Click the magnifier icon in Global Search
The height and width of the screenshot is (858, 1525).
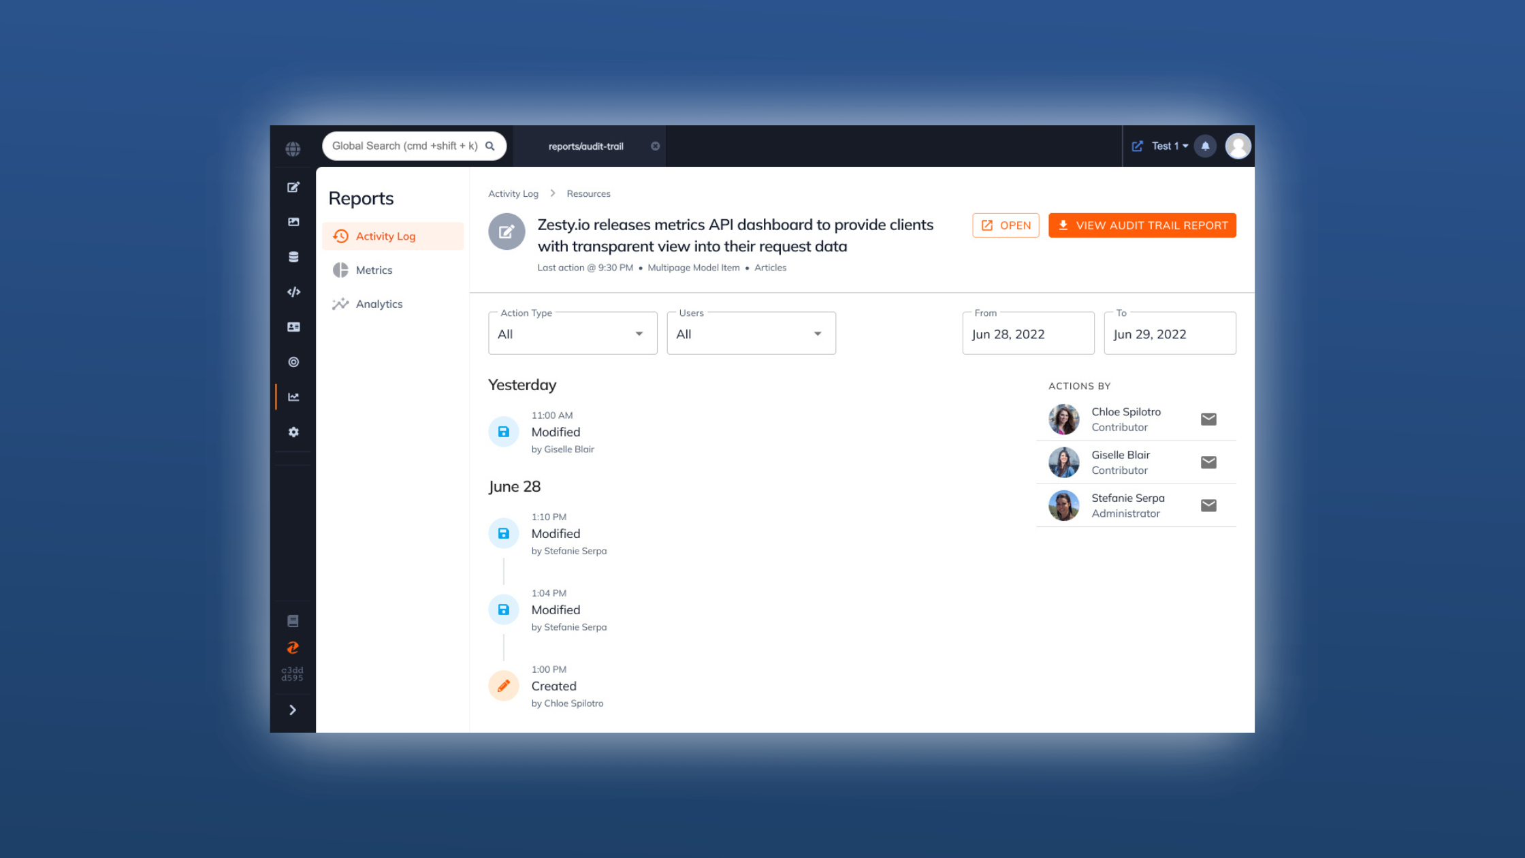489,146
